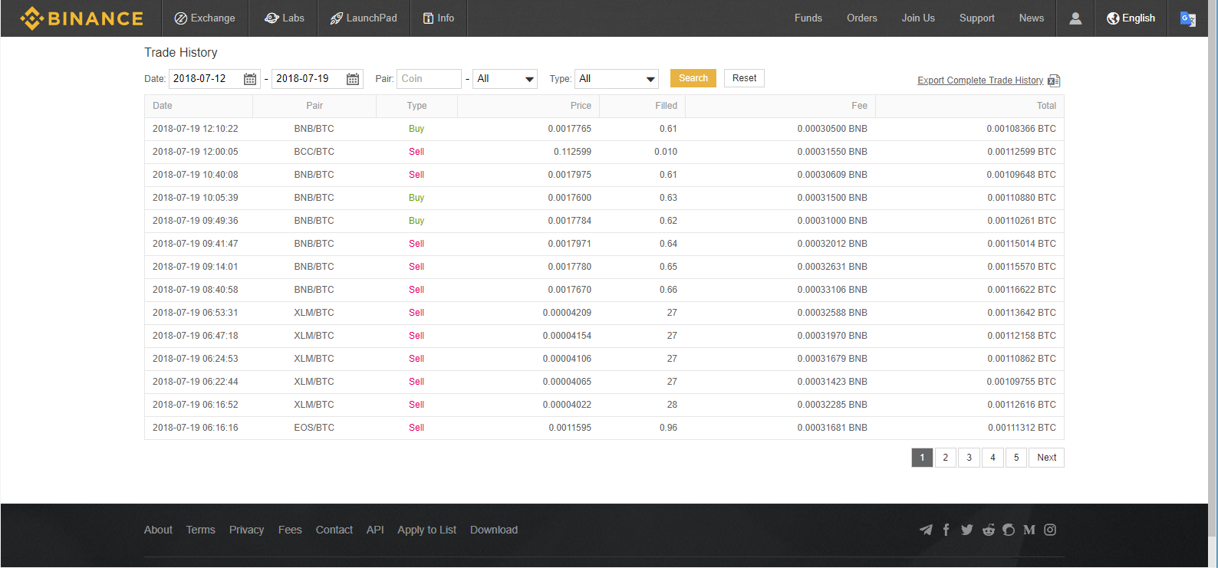Focus the Pair Coin input field
This screenshot has width=1218, height=568.
429,79
